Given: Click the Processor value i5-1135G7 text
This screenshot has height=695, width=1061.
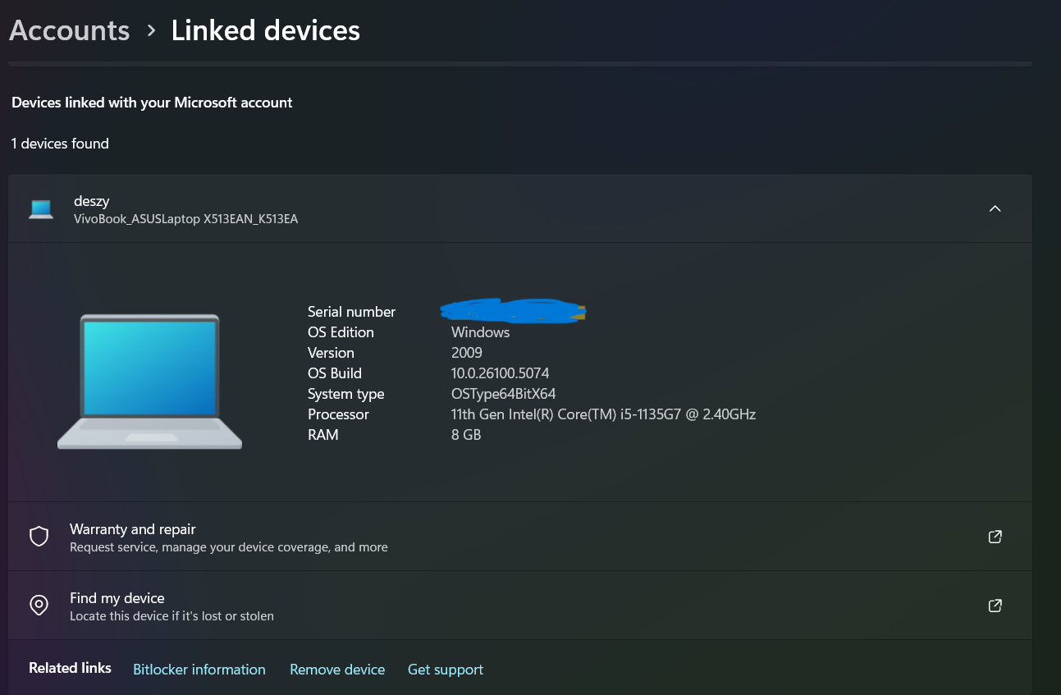Looking at the screenshot, I should (603, 414).
